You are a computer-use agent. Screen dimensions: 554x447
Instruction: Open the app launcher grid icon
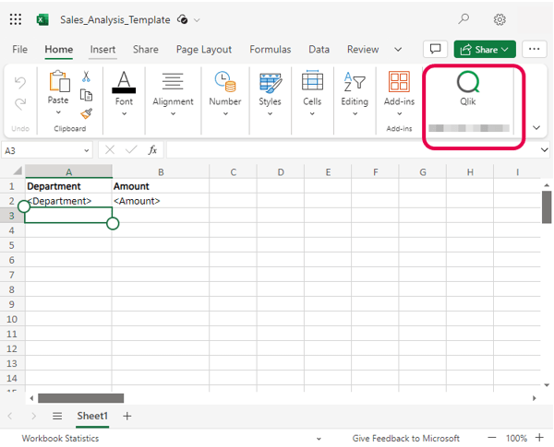tap(16, 19)
